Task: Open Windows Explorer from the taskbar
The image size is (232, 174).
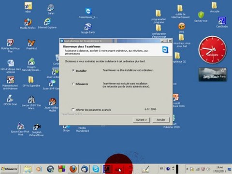Action: point(28,169)
